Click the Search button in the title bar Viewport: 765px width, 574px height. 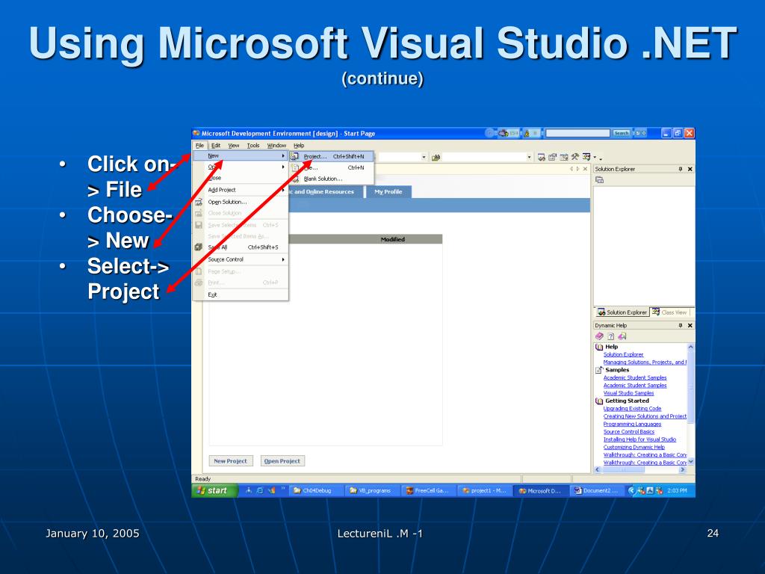click(x=621, y=133)
